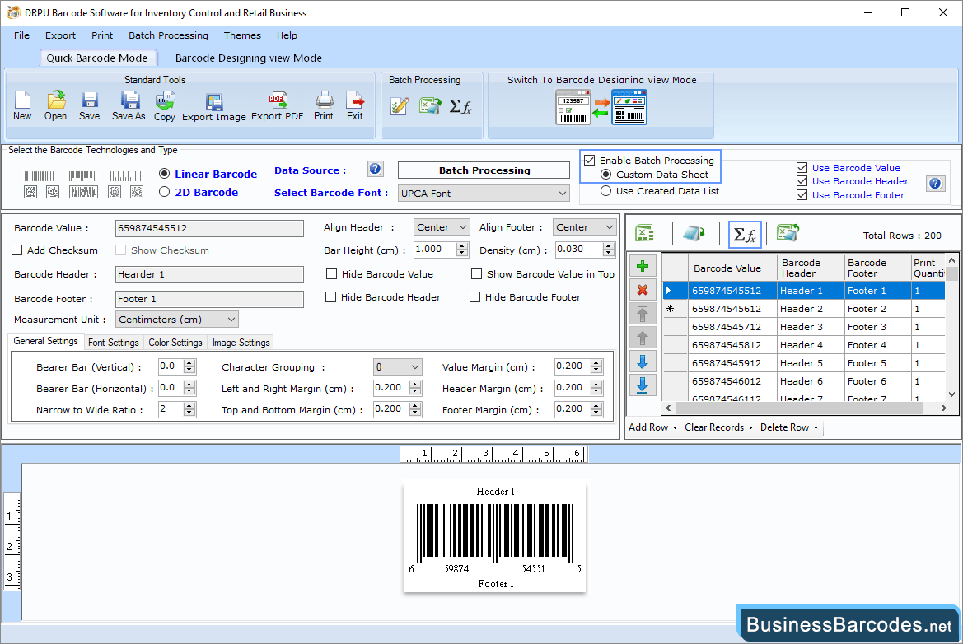Viewport: 963px width, 644px height.
Task: Toggle Use Barcode Value checkbox
Action: tap(802, 168)
